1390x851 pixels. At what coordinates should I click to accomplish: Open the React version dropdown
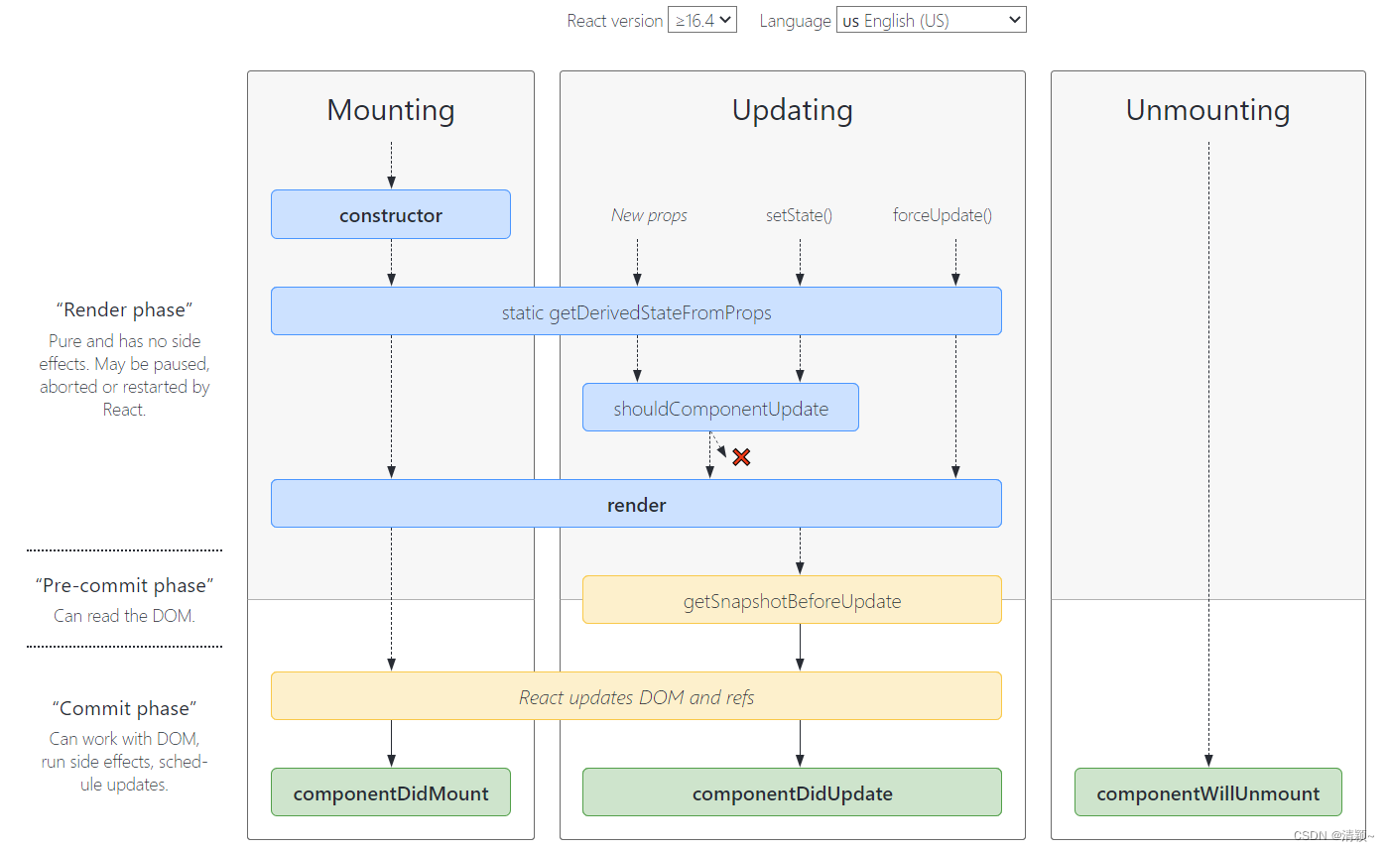pyautogui.click(x=702, y=20)
